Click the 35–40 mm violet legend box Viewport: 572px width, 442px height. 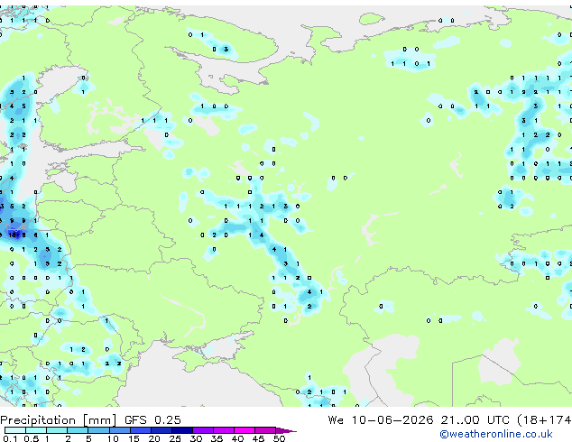tap(224, 430)
